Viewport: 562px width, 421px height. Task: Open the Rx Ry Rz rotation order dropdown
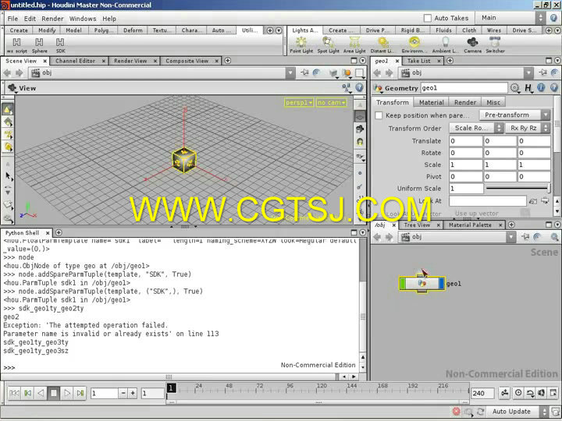point(528,128)
